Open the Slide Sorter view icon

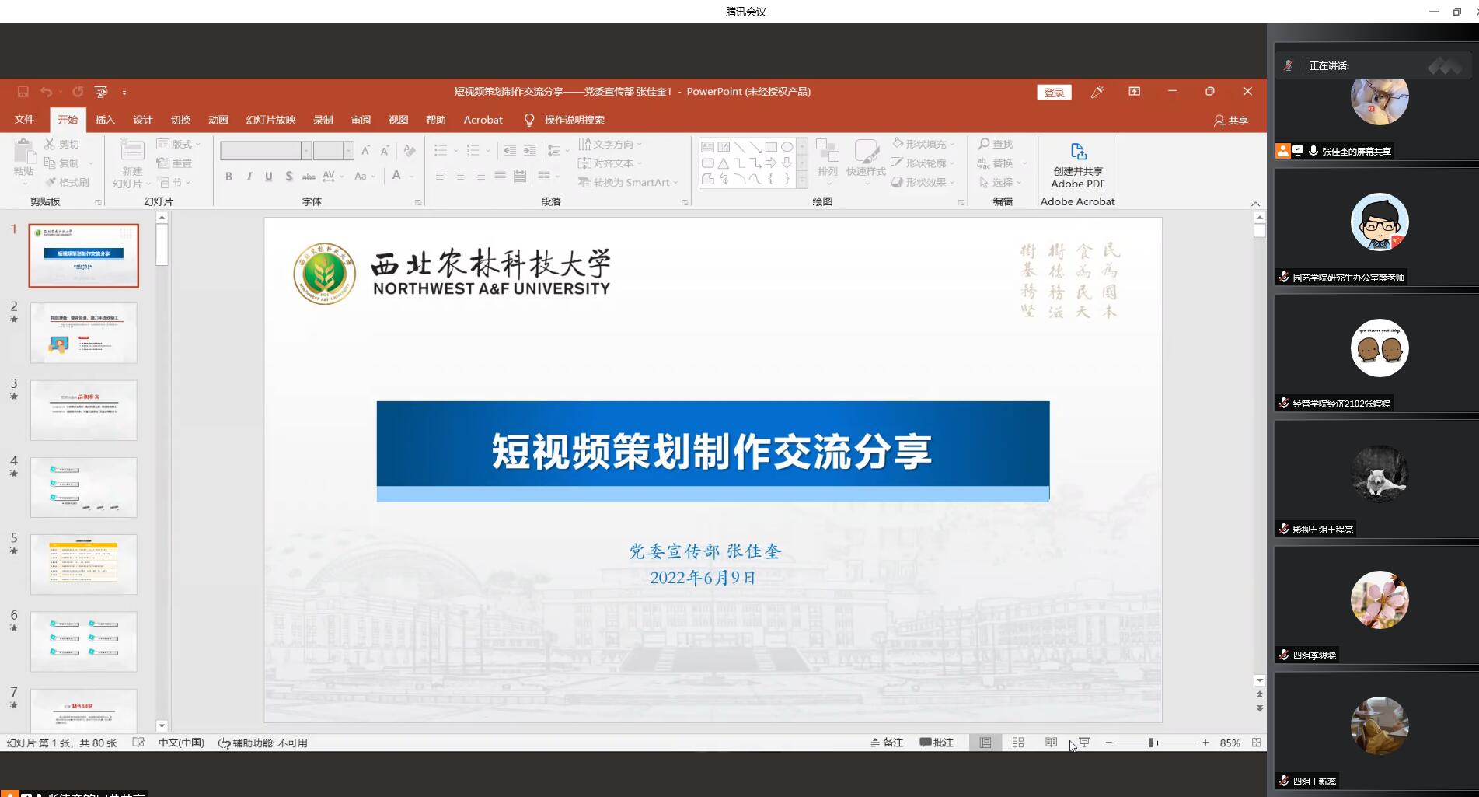[1017, 743]
